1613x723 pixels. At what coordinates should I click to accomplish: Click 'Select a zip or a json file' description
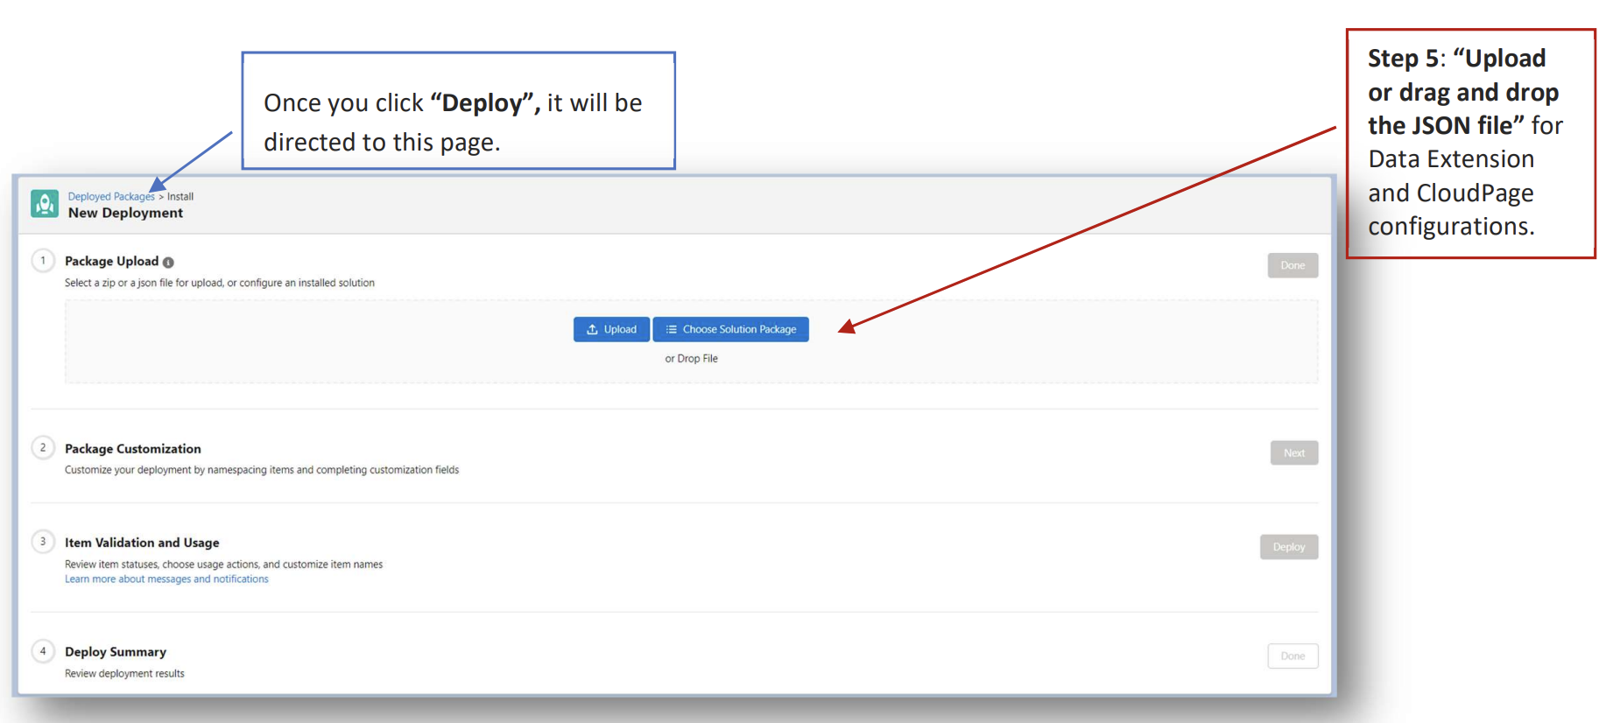220,283
